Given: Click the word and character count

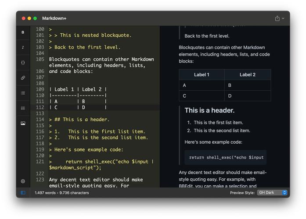Looking at the screenshot, I should tap(61, 193).
